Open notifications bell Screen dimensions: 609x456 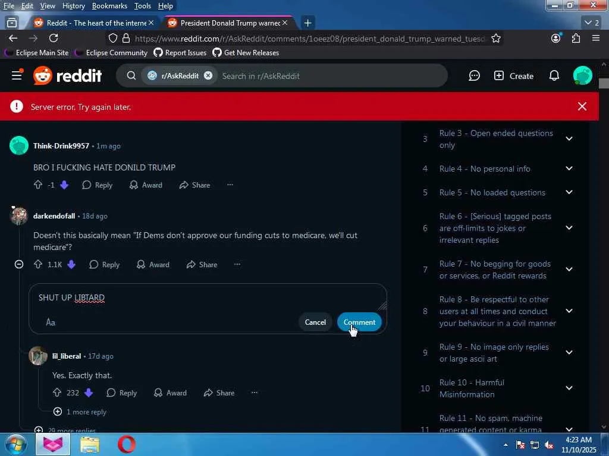pyautogui.click(x=554, y=75)
